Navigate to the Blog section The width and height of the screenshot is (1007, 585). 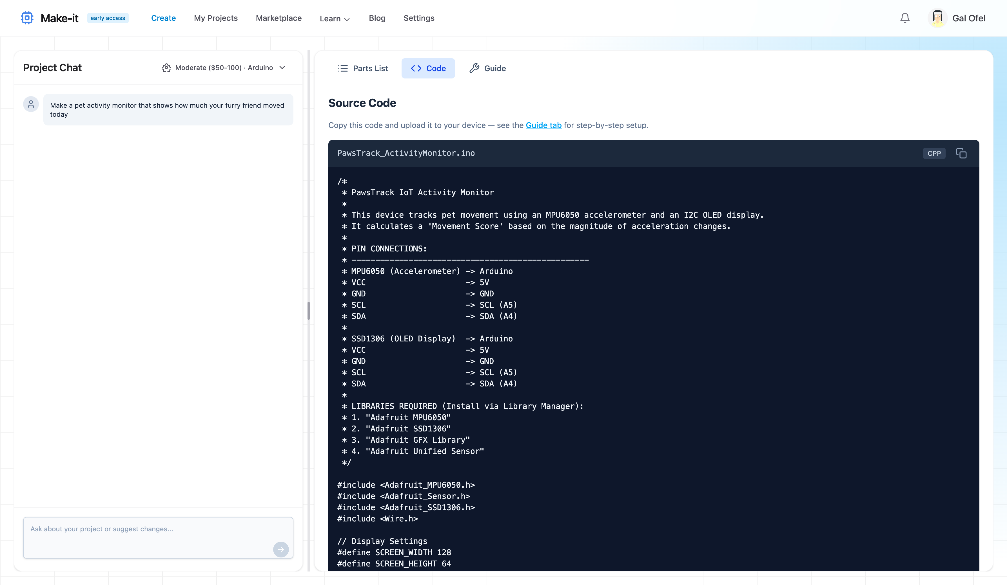(x=377, y=18)
